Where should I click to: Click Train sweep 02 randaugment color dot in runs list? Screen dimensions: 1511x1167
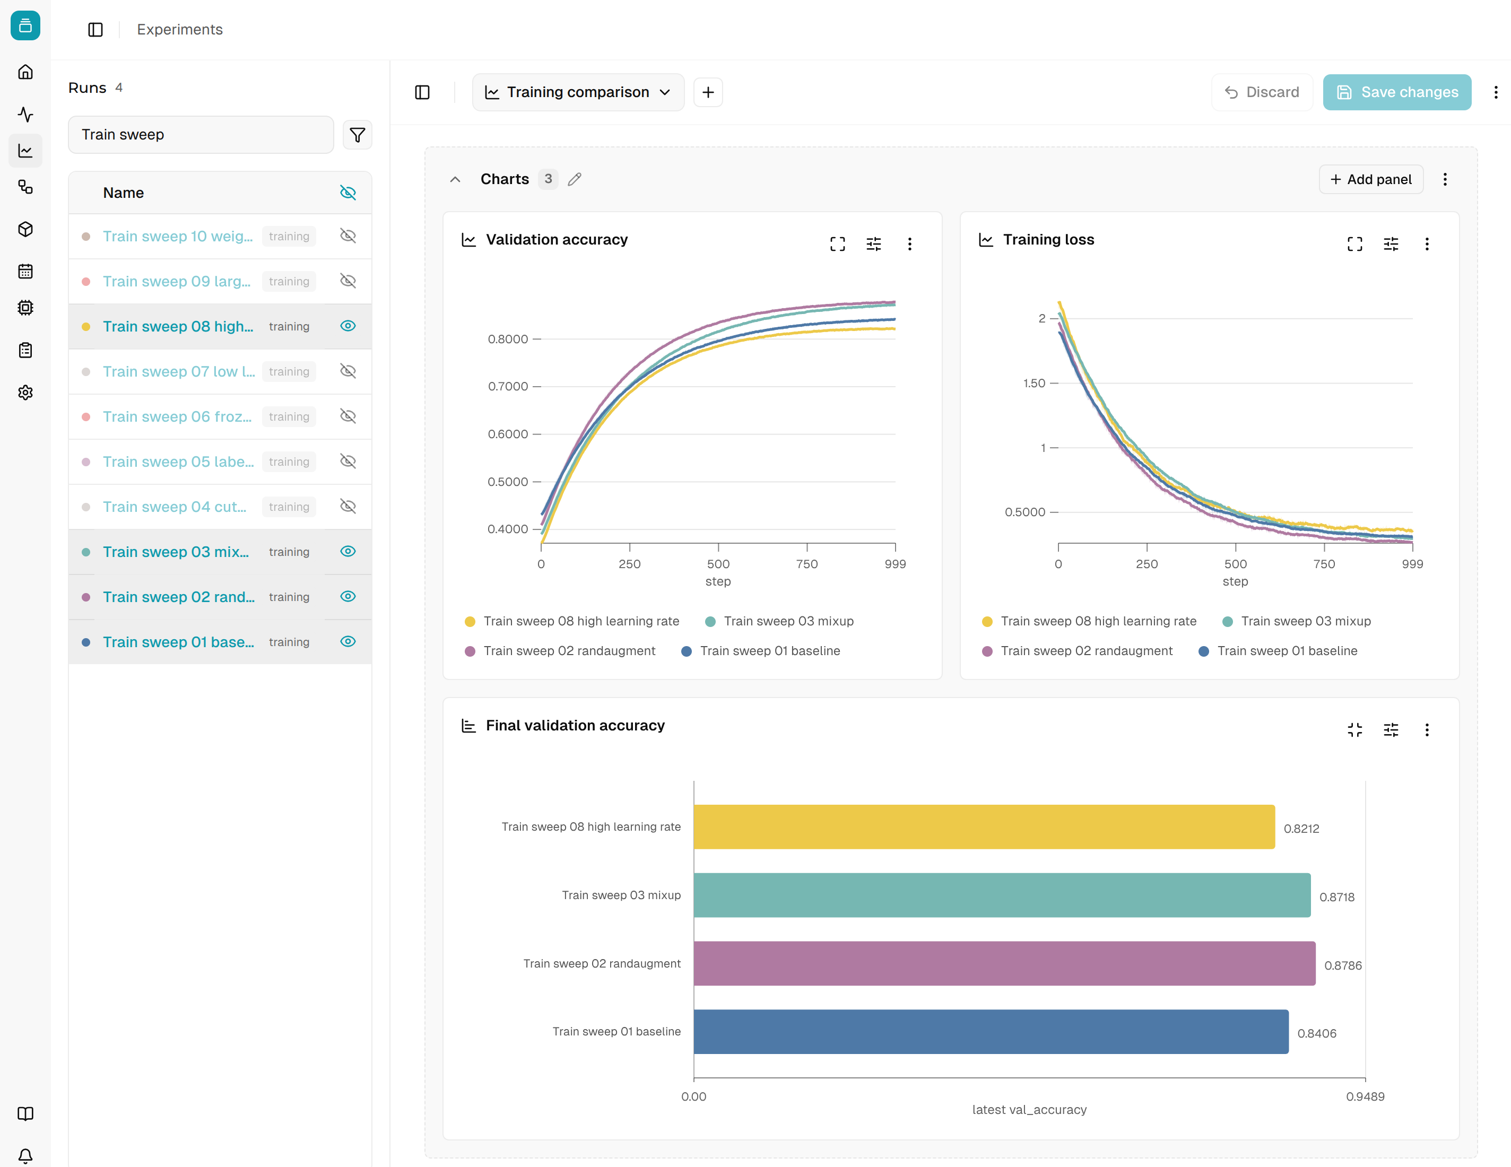tap(86, 597)
